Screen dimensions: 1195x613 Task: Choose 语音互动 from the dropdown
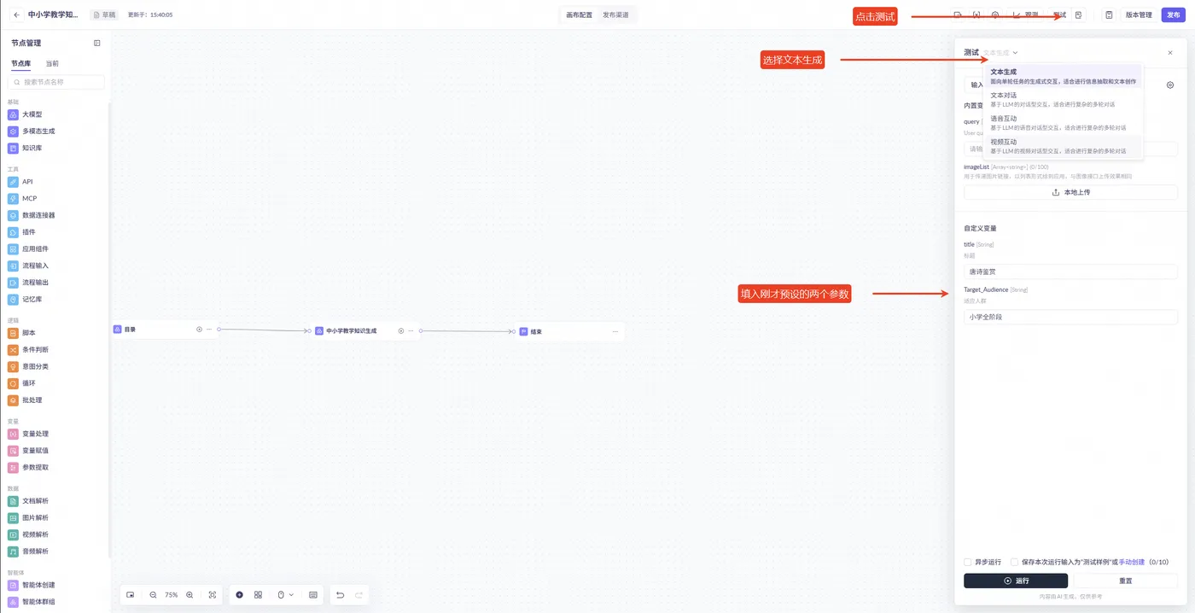(x=1063, y=122)
